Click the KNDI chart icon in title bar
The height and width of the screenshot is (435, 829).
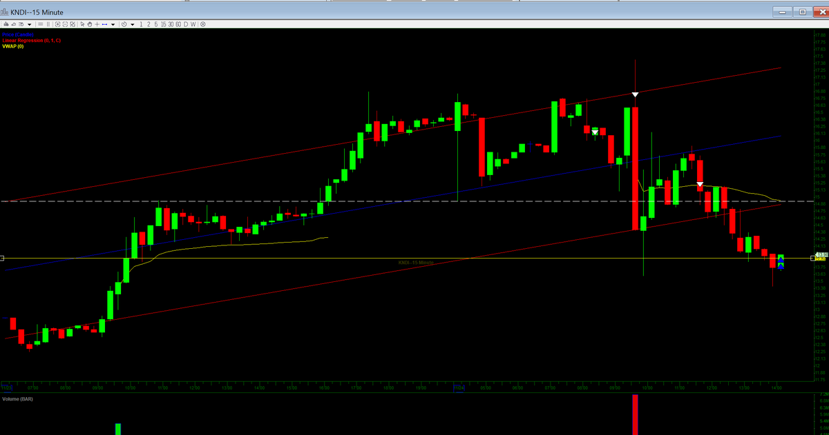[5, 11]
